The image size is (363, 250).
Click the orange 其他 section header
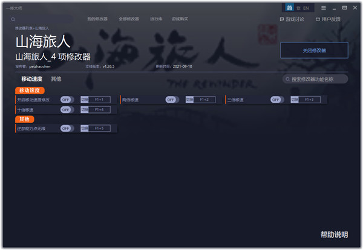point(25,119)
